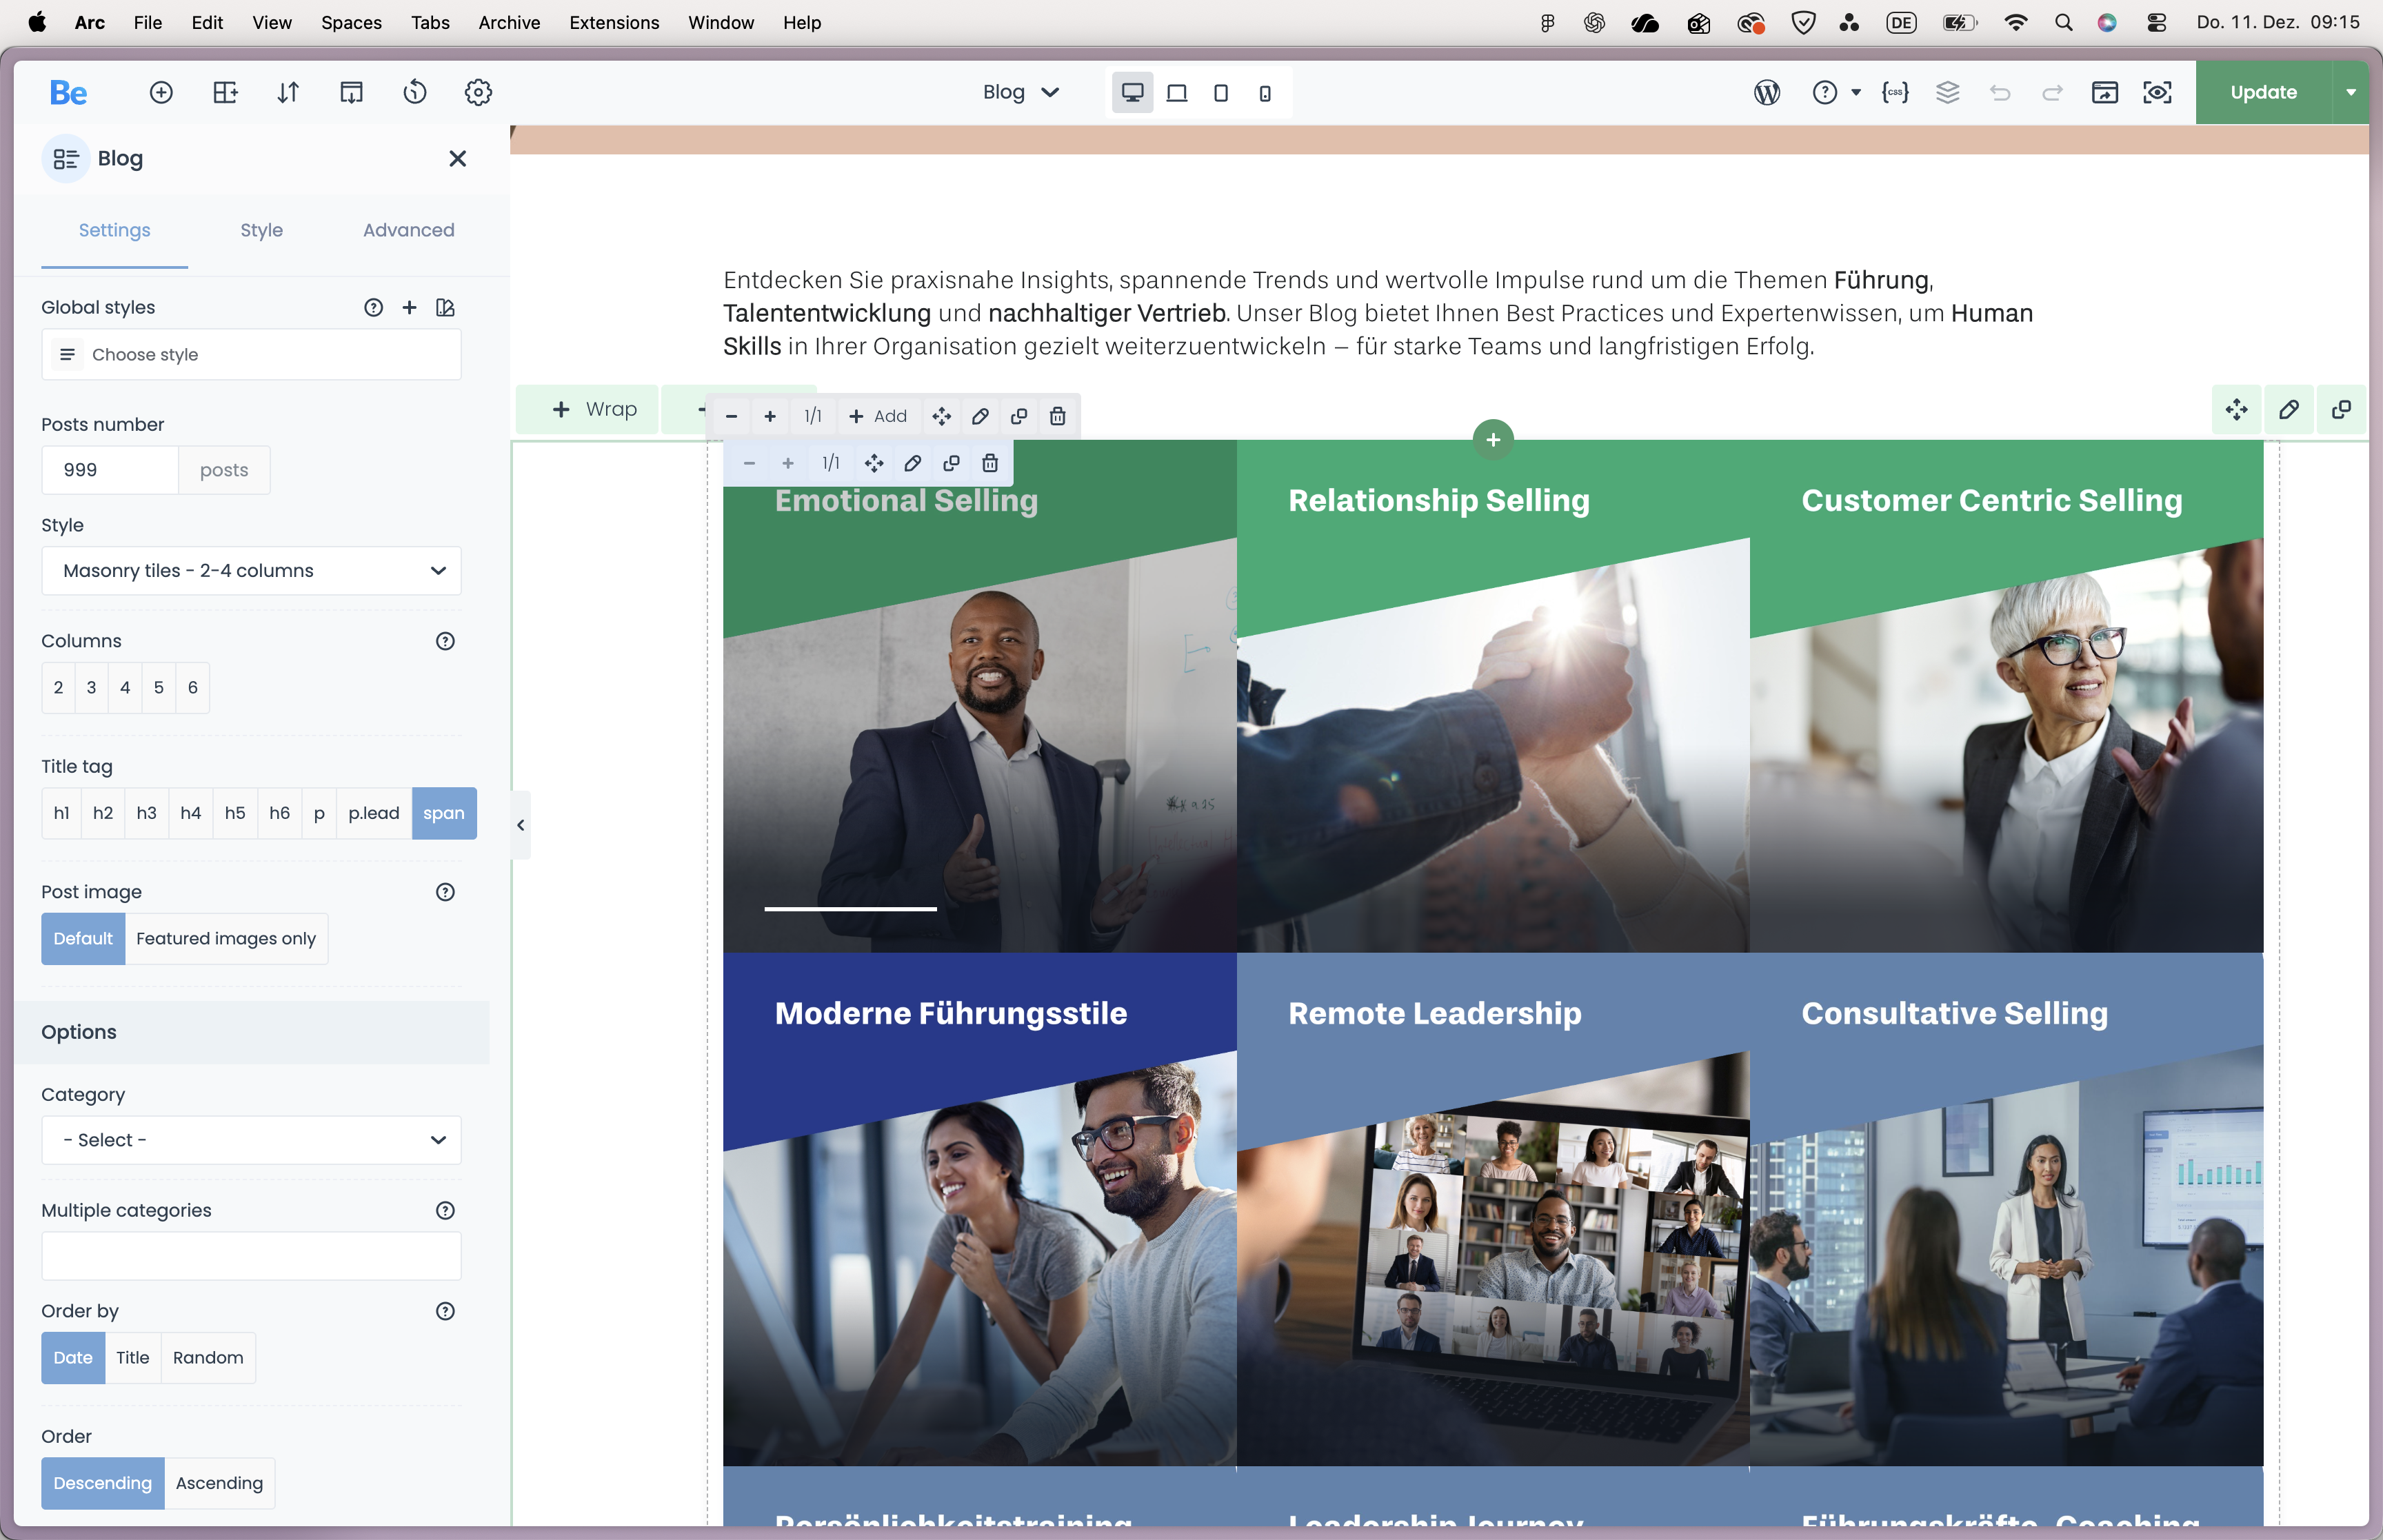Click the green Update button

coord(2263,92)
